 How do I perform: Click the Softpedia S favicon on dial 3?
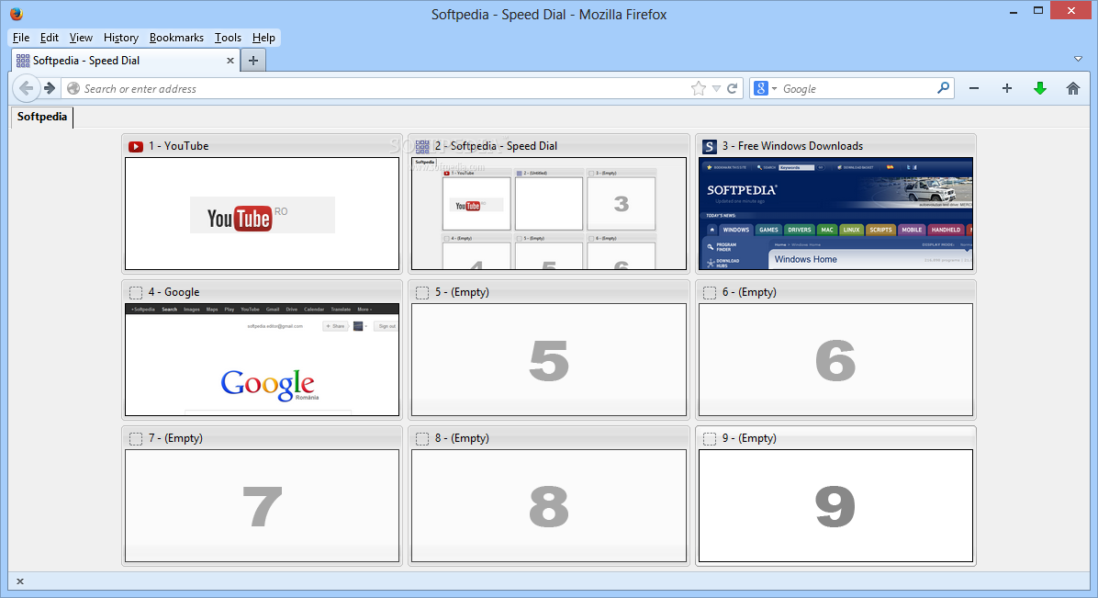[710, 146]
